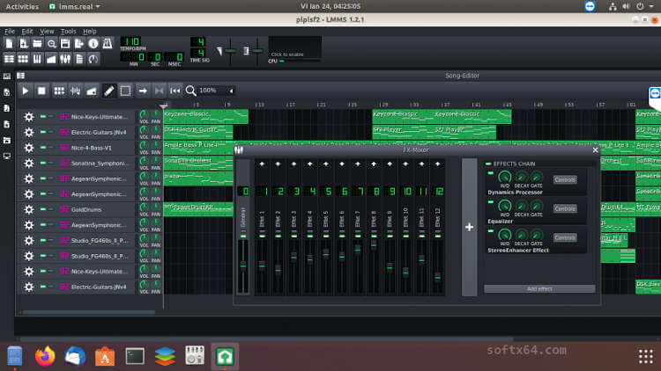Start song playback

(26, 91)
